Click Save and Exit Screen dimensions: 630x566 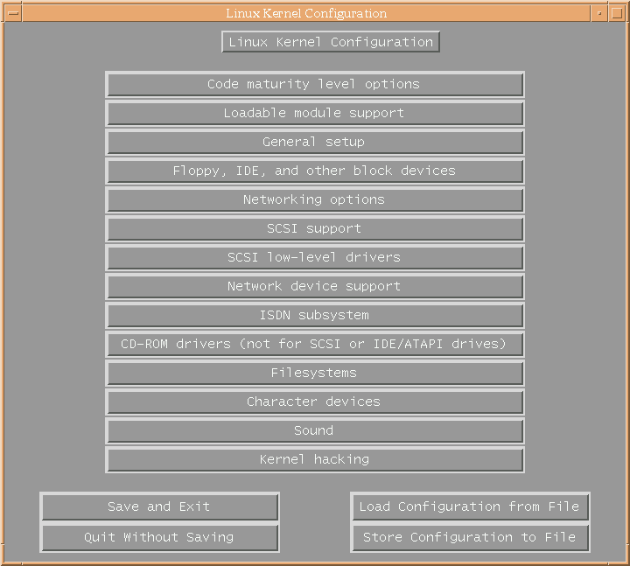tap(159, 507)
